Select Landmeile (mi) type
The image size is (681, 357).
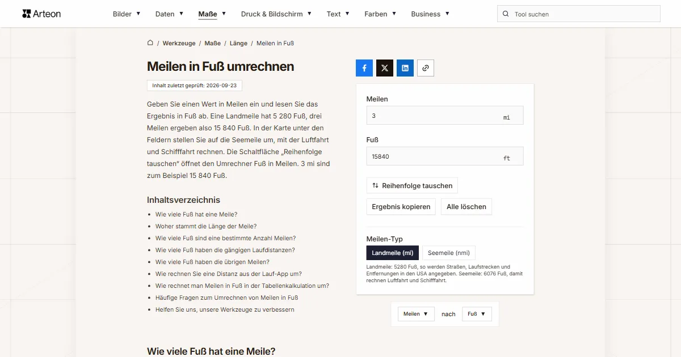393,253
